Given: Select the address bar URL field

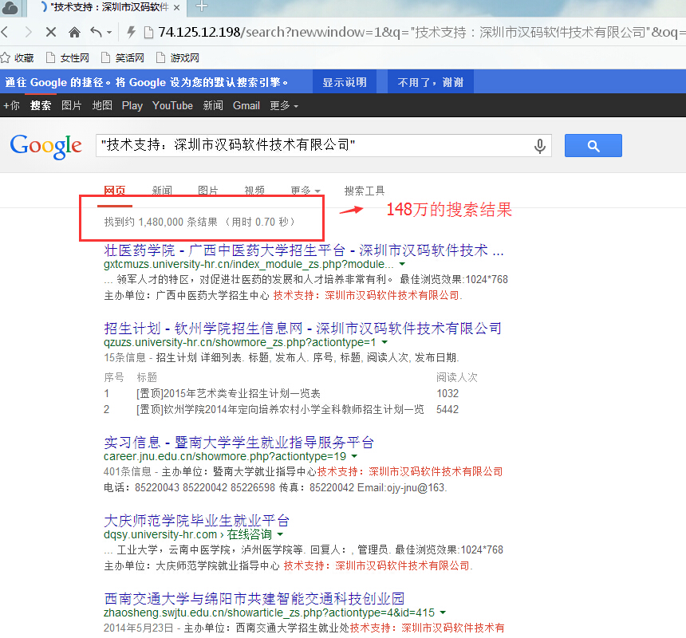Looking at the screenshot, I should [420, 32].
